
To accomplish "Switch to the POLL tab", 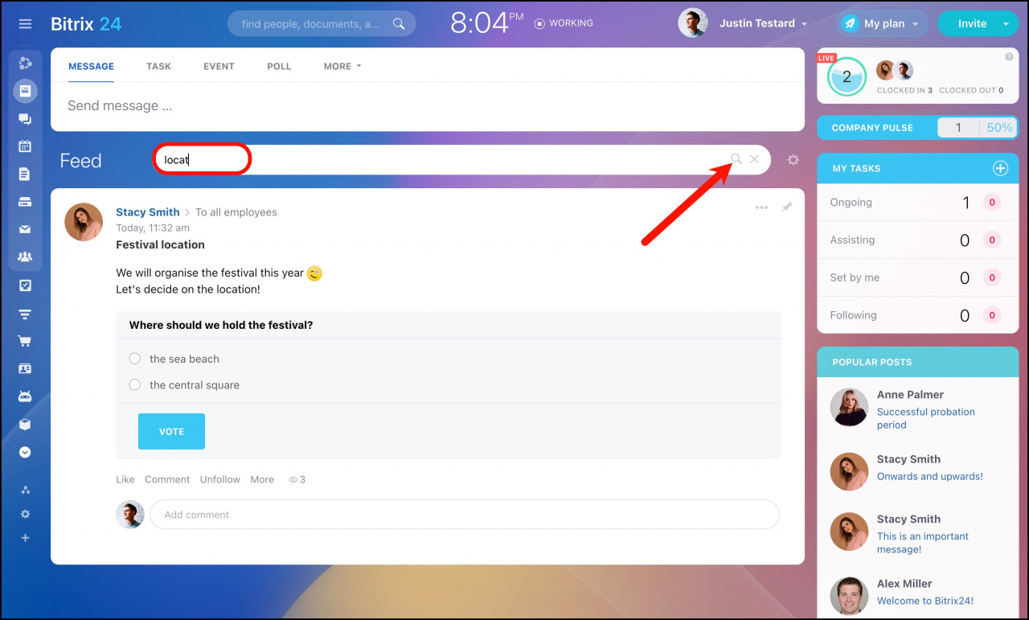I will pos(279,66).
